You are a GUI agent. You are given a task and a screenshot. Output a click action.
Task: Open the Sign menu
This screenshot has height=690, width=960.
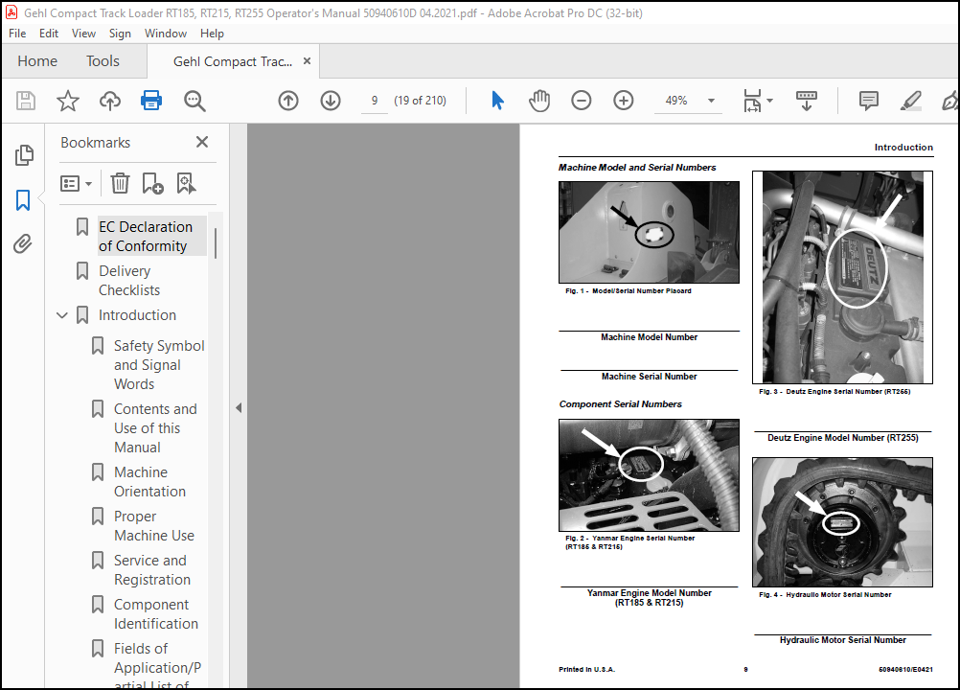(x=120, y=34)
